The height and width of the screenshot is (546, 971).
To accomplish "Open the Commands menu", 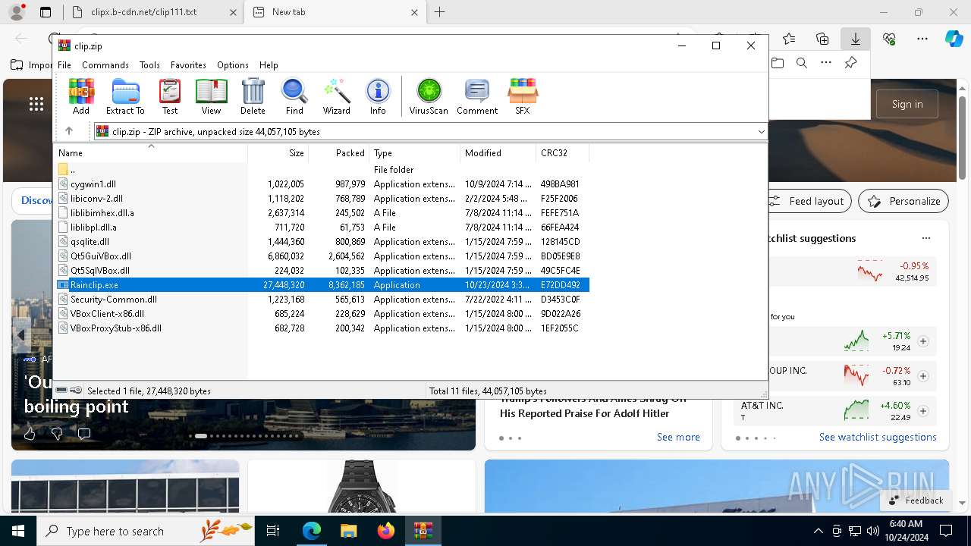I will [x=105, y=65].
